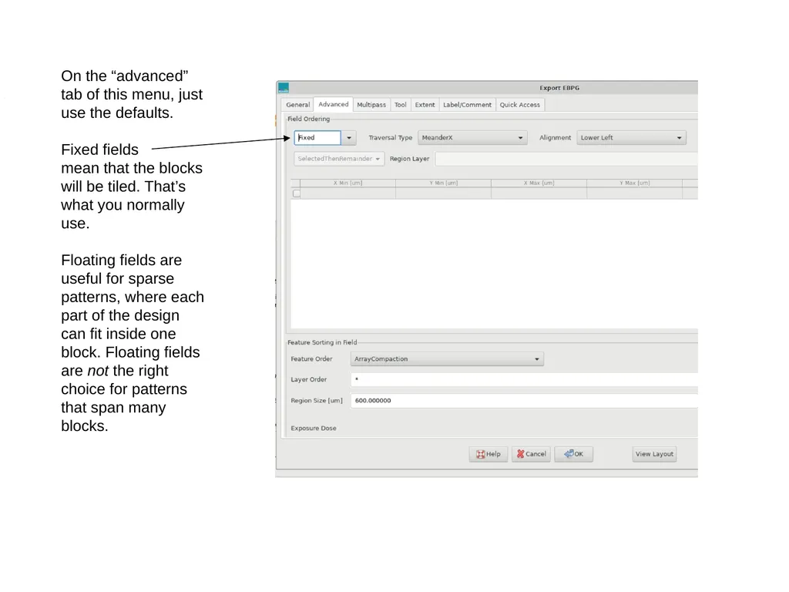The height and width of the screenshot is (592, 789).
Task: Click the X Min [um] column header
Action: click(x=347, y=183)
